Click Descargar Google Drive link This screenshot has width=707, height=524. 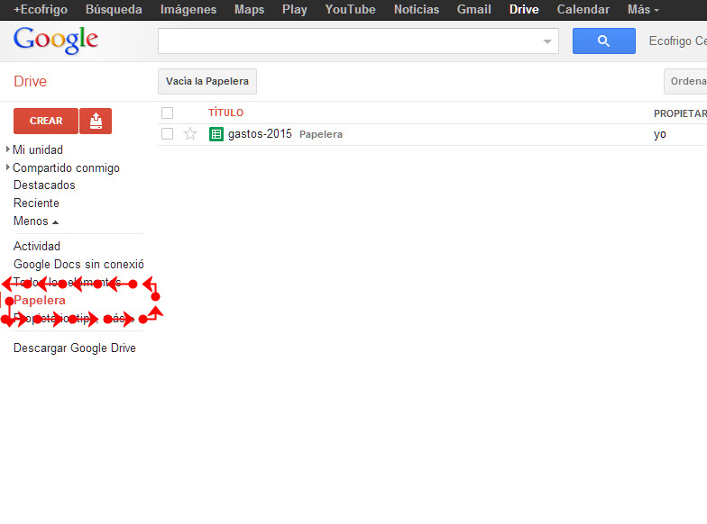tap(74, 348)
